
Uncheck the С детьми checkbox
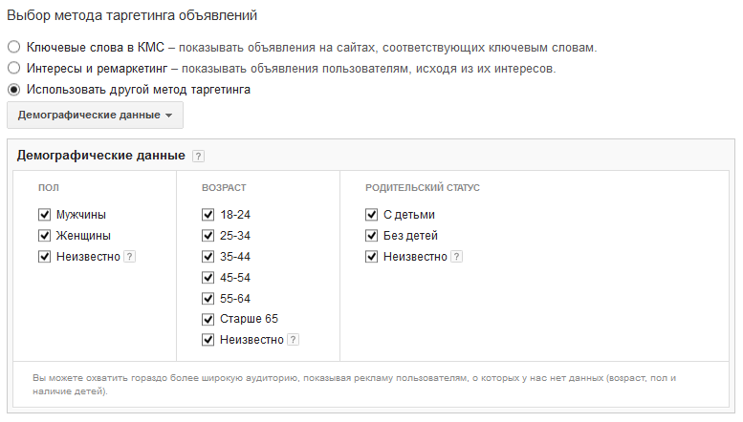click(372, 215)
